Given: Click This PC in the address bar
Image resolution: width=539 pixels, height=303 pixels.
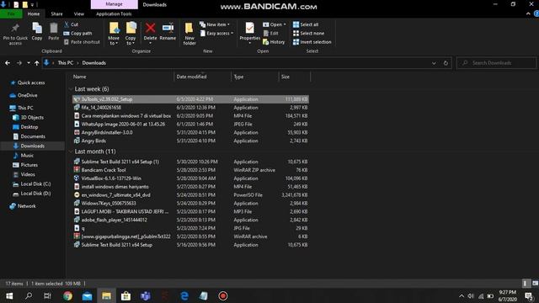Looking at the screenshot, I should coord(66,63).
